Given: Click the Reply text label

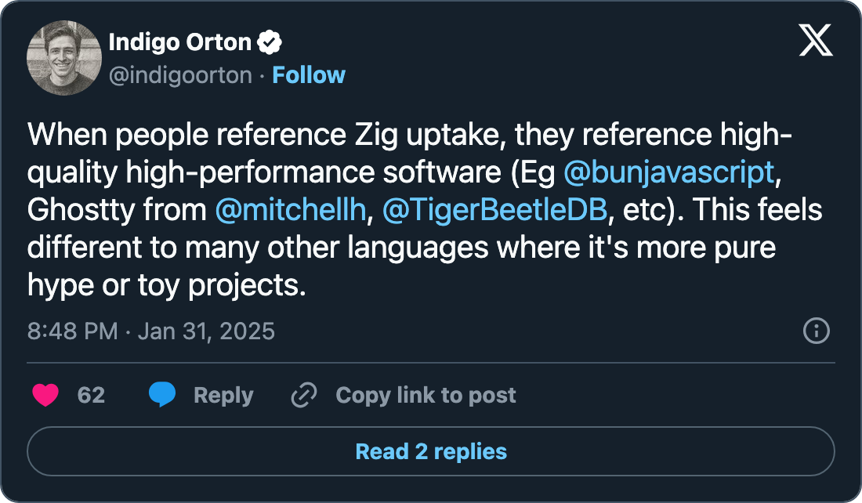Looking at the screenshot, I should click(223, 396).
